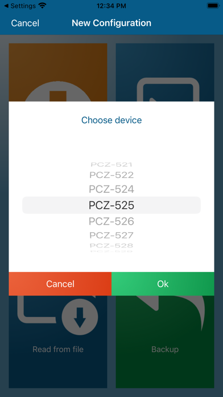
Task: Select PCZ-521 in the device picker
Action: (x=111, y=165)
